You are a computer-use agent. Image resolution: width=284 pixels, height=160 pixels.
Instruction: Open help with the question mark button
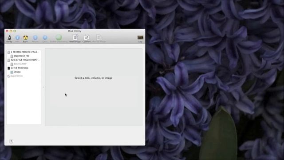click(x=11, y=141)
